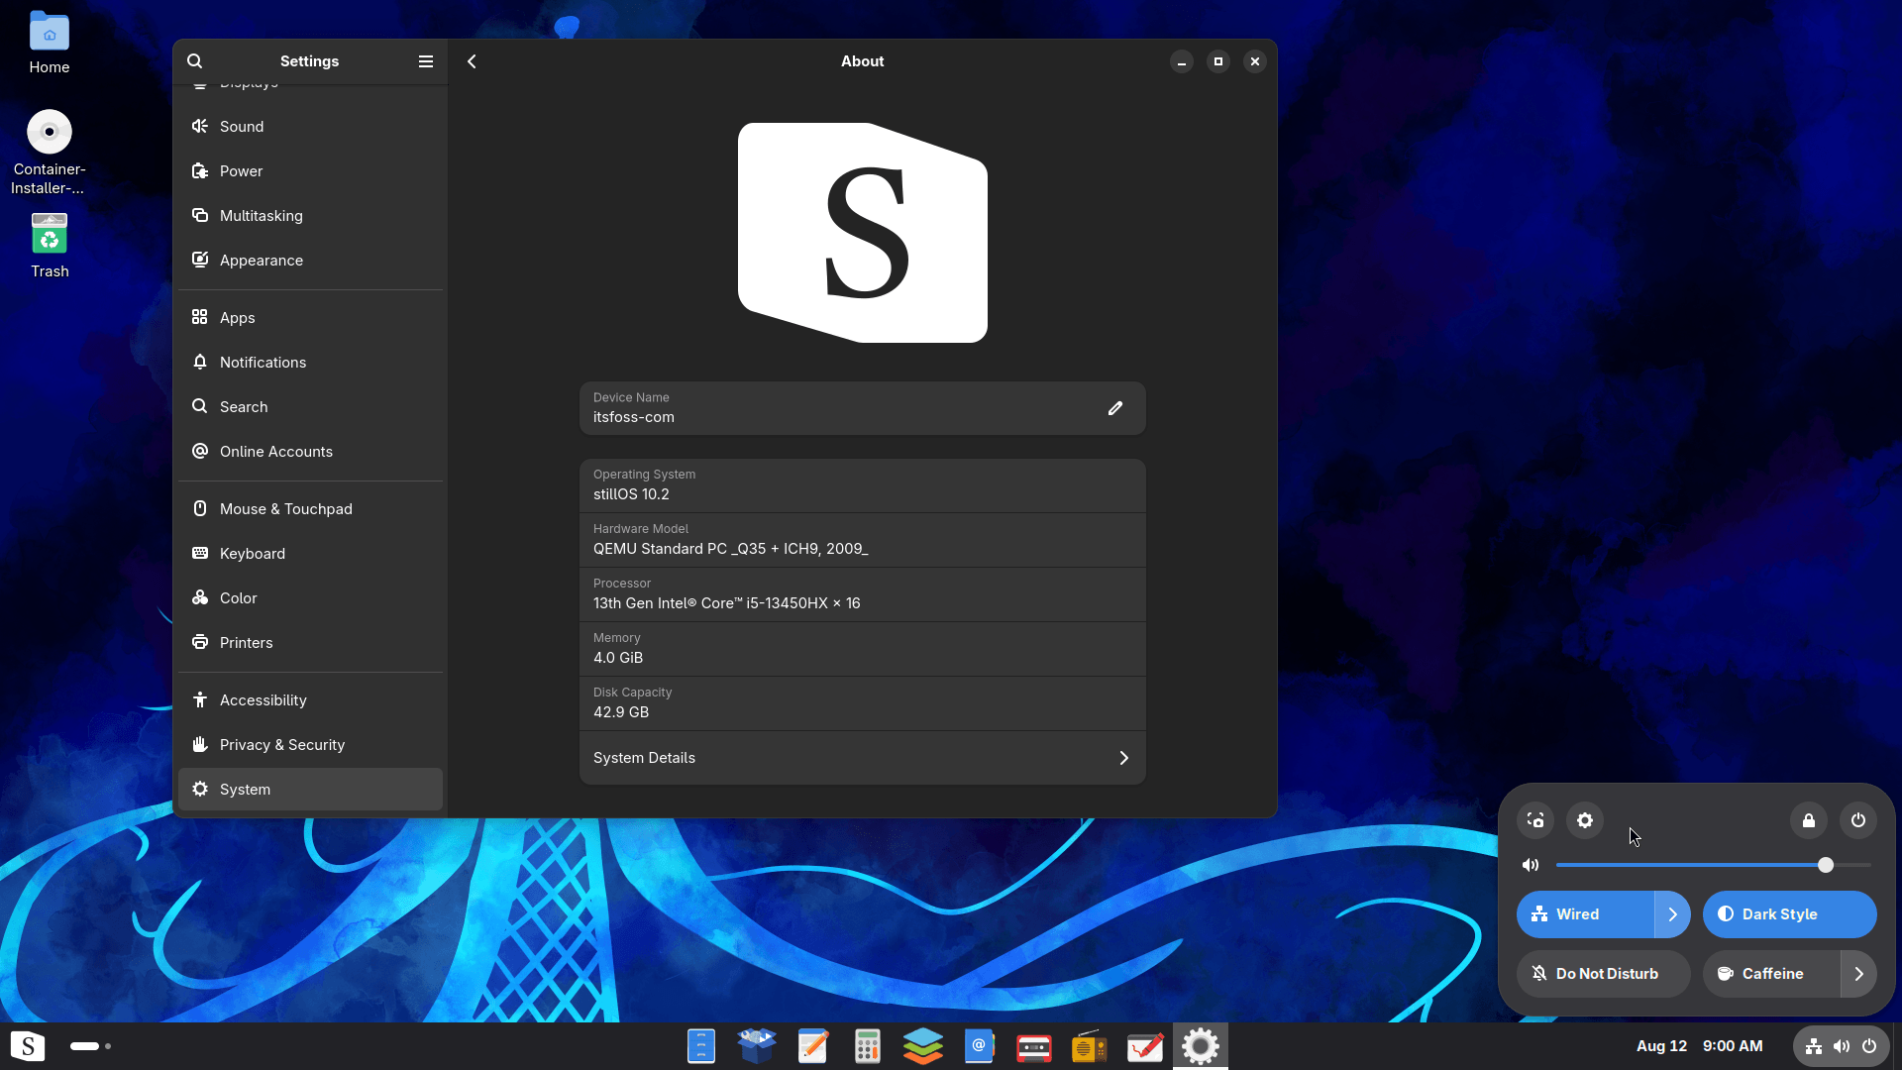Click the Memory 4.0 GiB row
Viewport: 1902px width, 1070px height.
point(862,649)
